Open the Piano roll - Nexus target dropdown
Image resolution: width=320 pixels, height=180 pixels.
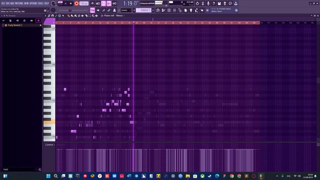(x=113, y=15)
